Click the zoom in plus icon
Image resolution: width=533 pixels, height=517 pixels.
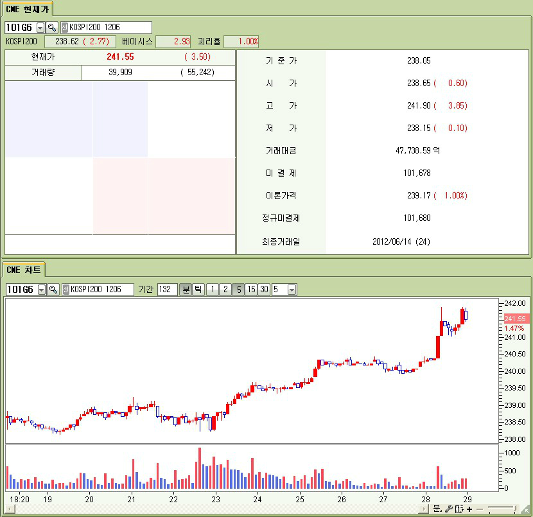pos(469,509)
